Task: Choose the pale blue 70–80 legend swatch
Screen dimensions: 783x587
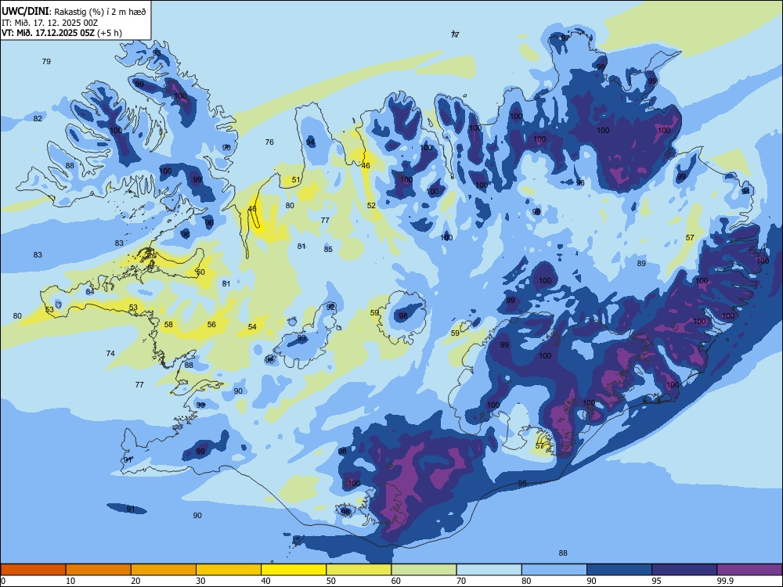Action: click(489, 570)
